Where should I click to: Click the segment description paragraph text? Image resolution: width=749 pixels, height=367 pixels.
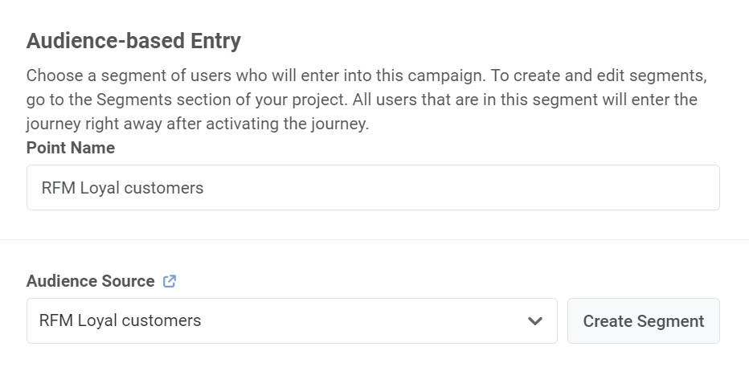click(x=362, y=100)
